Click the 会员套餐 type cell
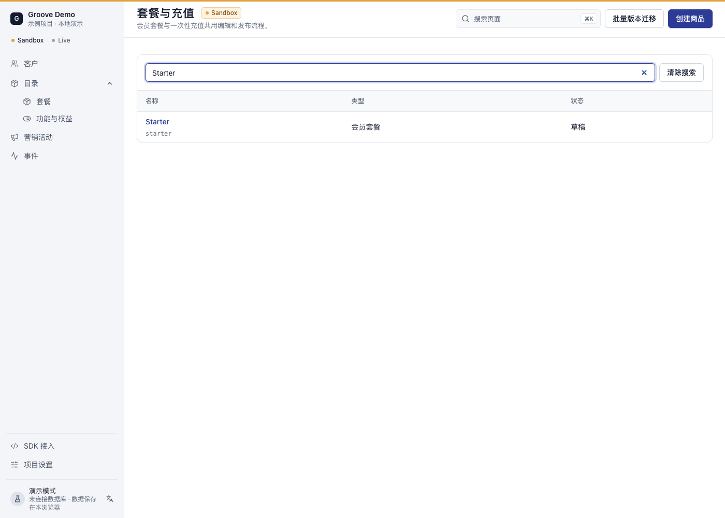725x518 pixels. point(366,127)
